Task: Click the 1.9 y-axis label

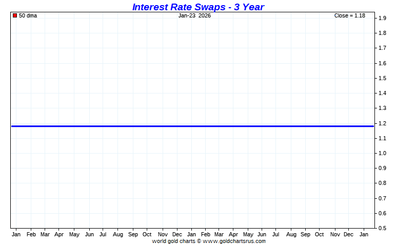Action: [x=382, y=18]
